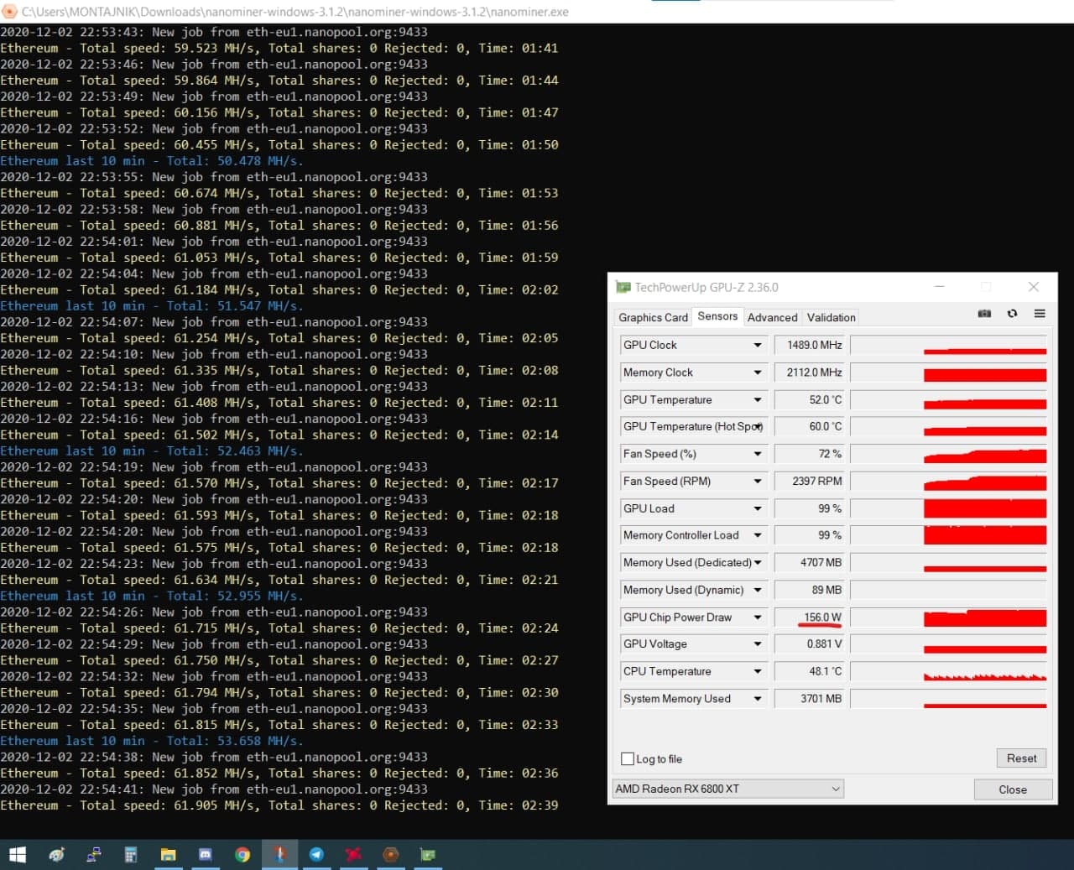Open the network computers taskbar icon

(94, 854)
